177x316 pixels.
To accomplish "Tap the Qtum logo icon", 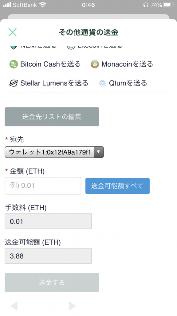I will point(103,83).
